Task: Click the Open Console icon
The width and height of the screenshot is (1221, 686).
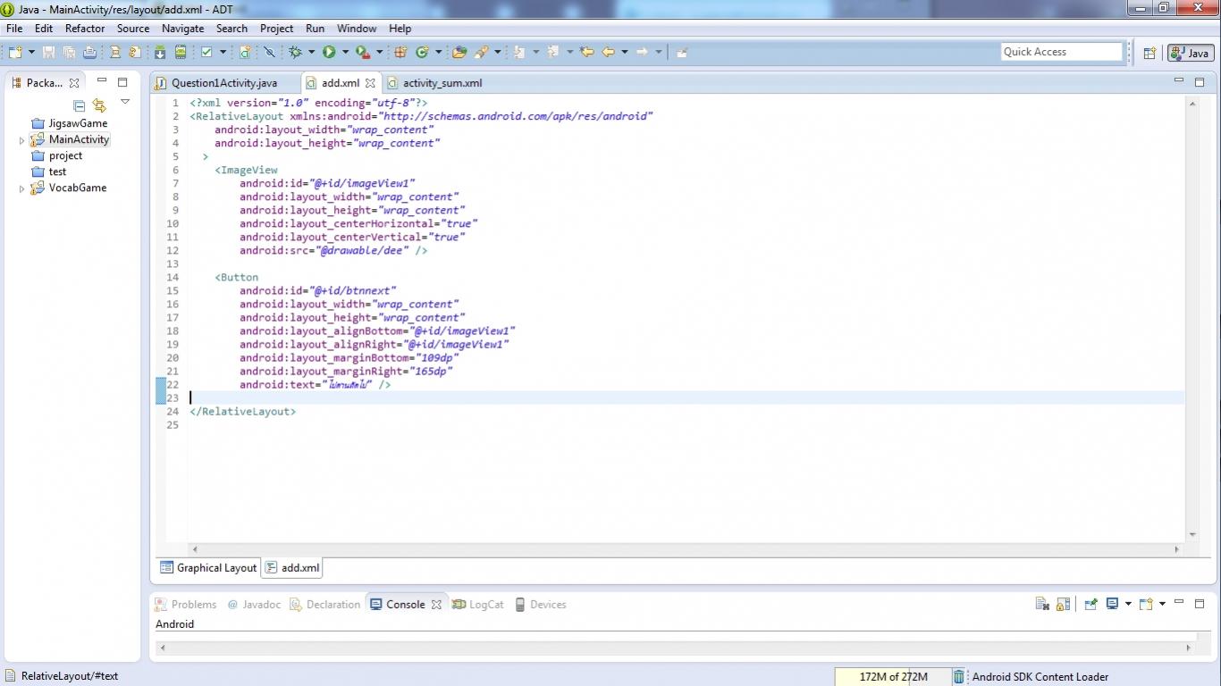Action: [x=1146, y=604]
